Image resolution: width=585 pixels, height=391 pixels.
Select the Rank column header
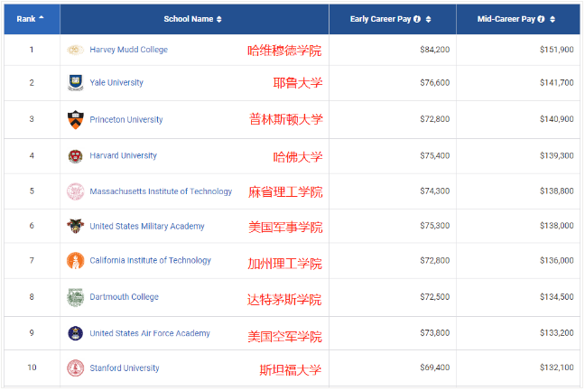click(25, 19)
